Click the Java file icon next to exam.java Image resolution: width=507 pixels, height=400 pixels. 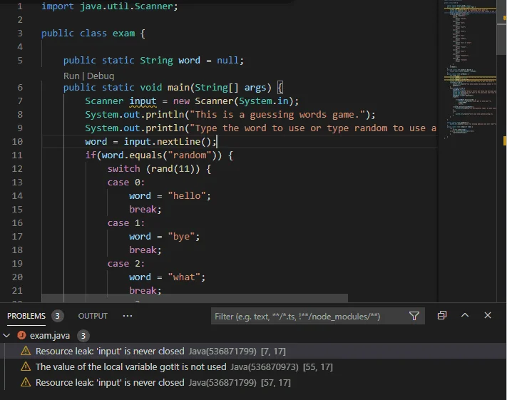[21, 335]
